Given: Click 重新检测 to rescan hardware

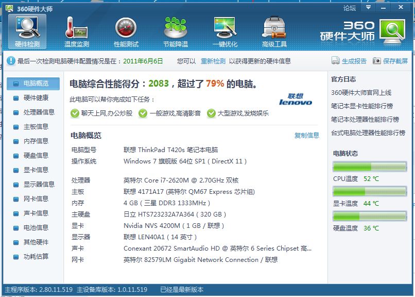Looking at the screenshot, I should click(x=213, y=61).
